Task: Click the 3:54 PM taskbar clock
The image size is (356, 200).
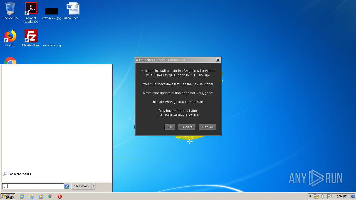Action: [x=342, y=196]
